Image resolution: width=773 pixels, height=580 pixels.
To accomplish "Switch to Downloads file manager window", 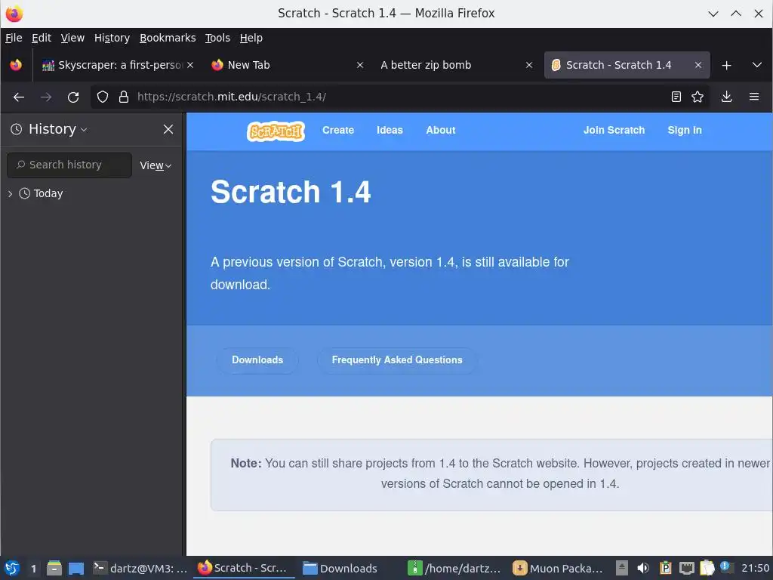I will click(x=340, y=568).
